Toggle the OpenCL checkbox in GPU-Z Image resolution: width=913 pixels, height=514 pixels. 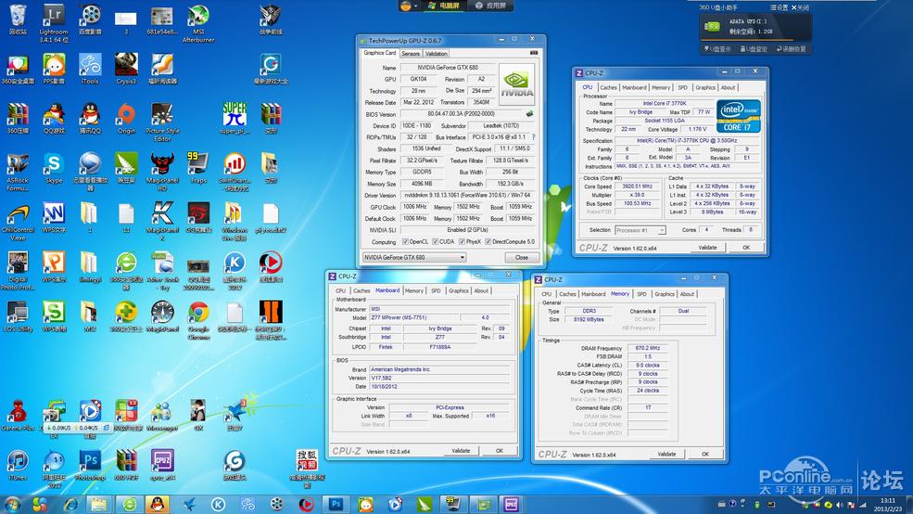(x=405, y=241)
